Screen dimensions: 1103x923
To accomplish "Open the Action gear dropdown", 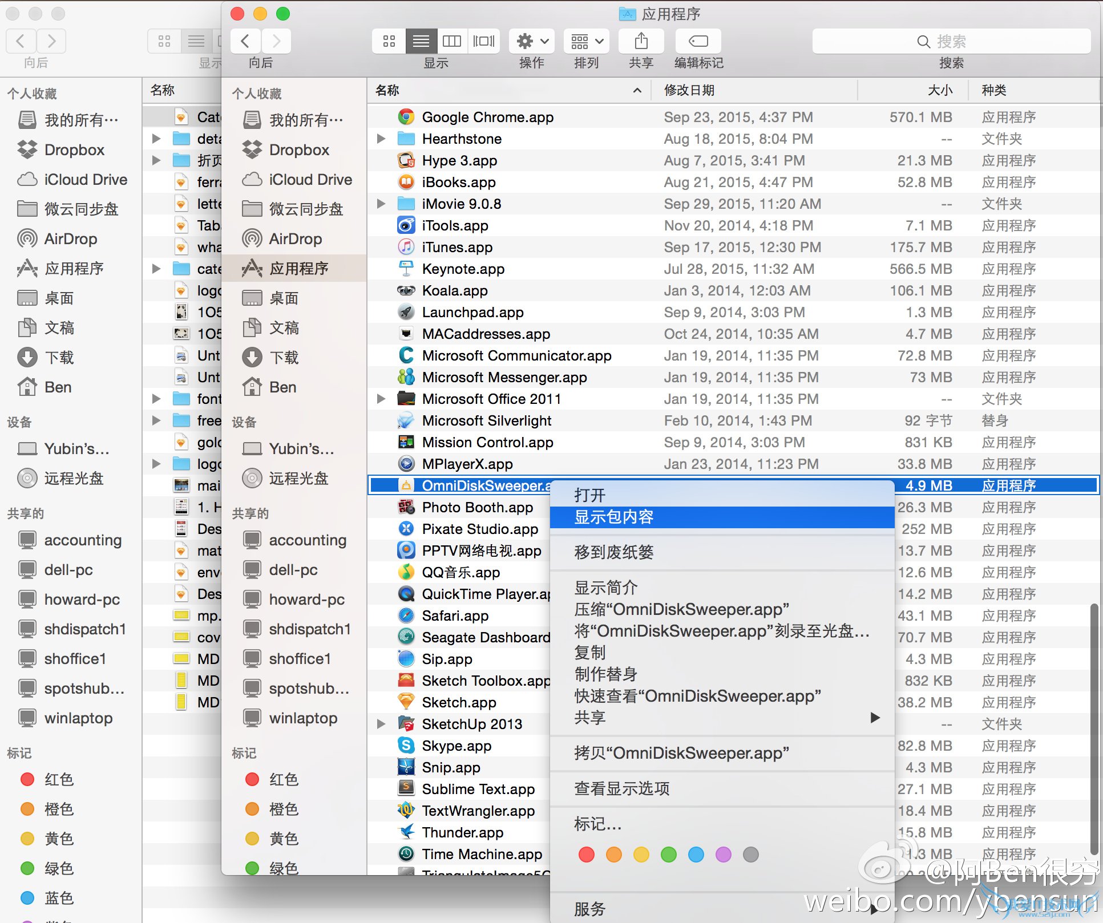I will click(532, 41).
